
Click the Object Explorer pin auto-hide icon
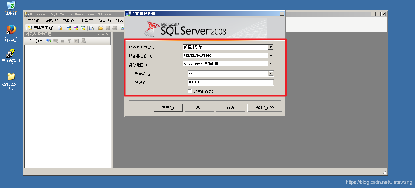click(103, 34)
